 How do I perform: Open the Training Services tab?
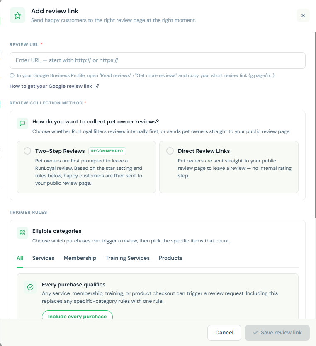coord(127,258)
